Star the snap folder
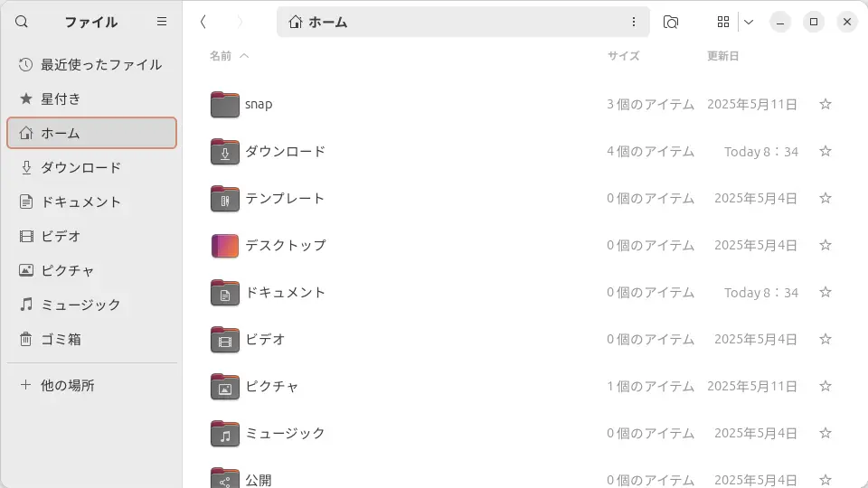868x488 pixels. (x=826, y=105)
